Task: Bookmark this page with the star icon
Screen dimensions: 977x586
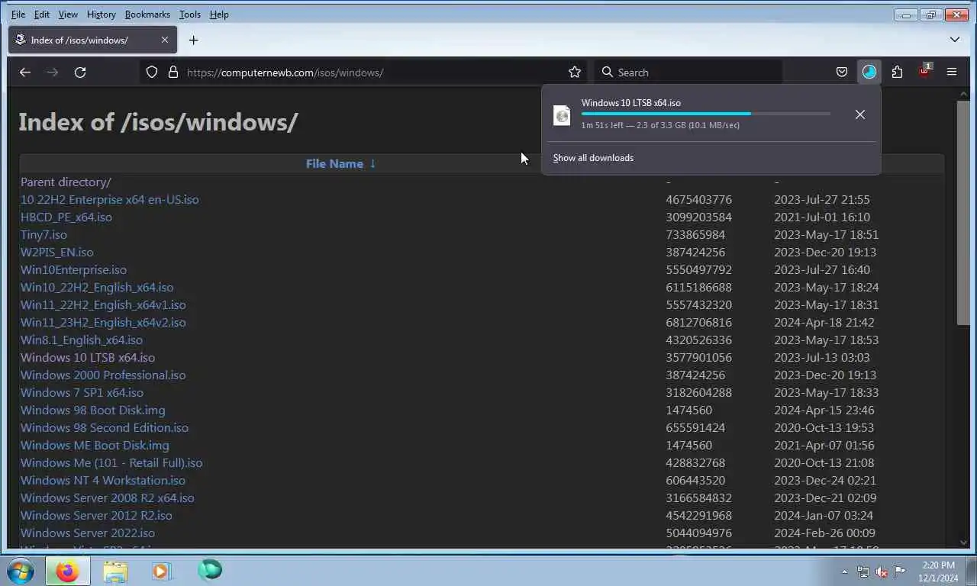Action: pos(575,72)
